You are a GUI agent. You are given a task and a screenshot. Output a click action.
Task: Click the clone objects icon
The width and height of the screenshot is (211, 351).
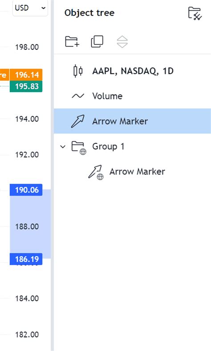(x=97, y=41)
